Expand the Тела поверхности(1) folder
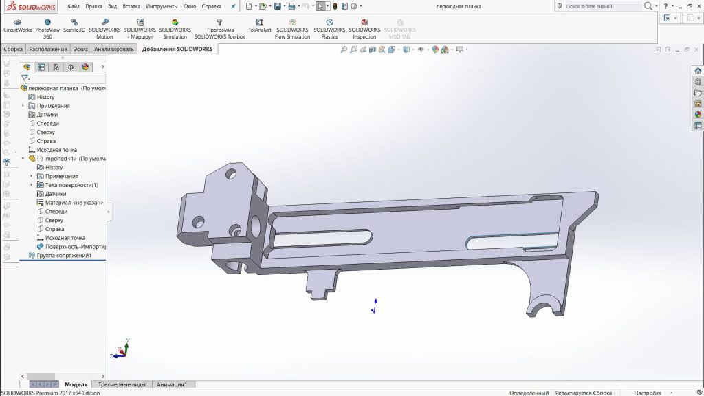The height and width of the screenshot is (396, 704). [x=32, y=185]
